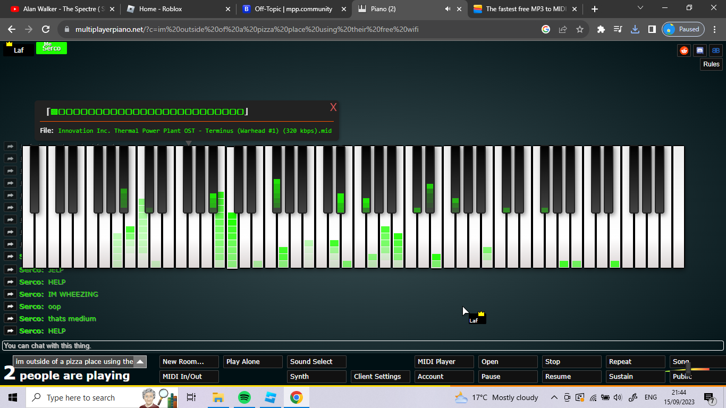The height and width of the screenshot is (408, 726).
Task: Switch to Home - Roblox tab
Action: 178,9
